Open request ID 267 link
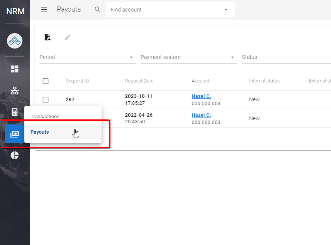The height and width of the screenshot is (245, 331). click(70, 100)
